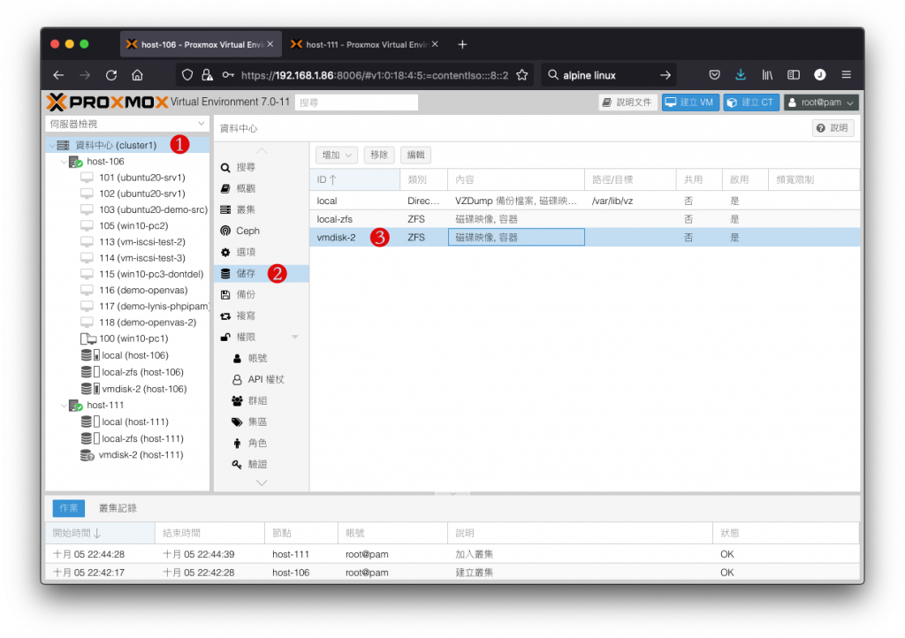Open the browser downloads icon

(741, 75)
